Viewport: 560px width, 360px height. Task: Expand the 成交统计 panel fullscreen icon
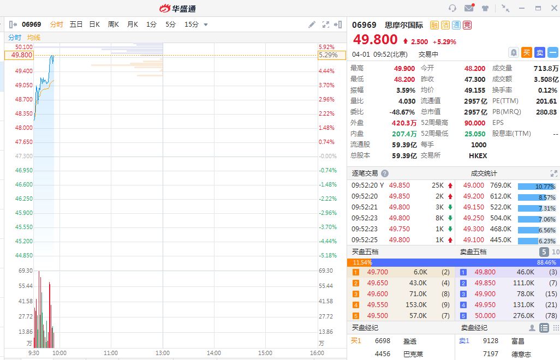coord(554,173)
